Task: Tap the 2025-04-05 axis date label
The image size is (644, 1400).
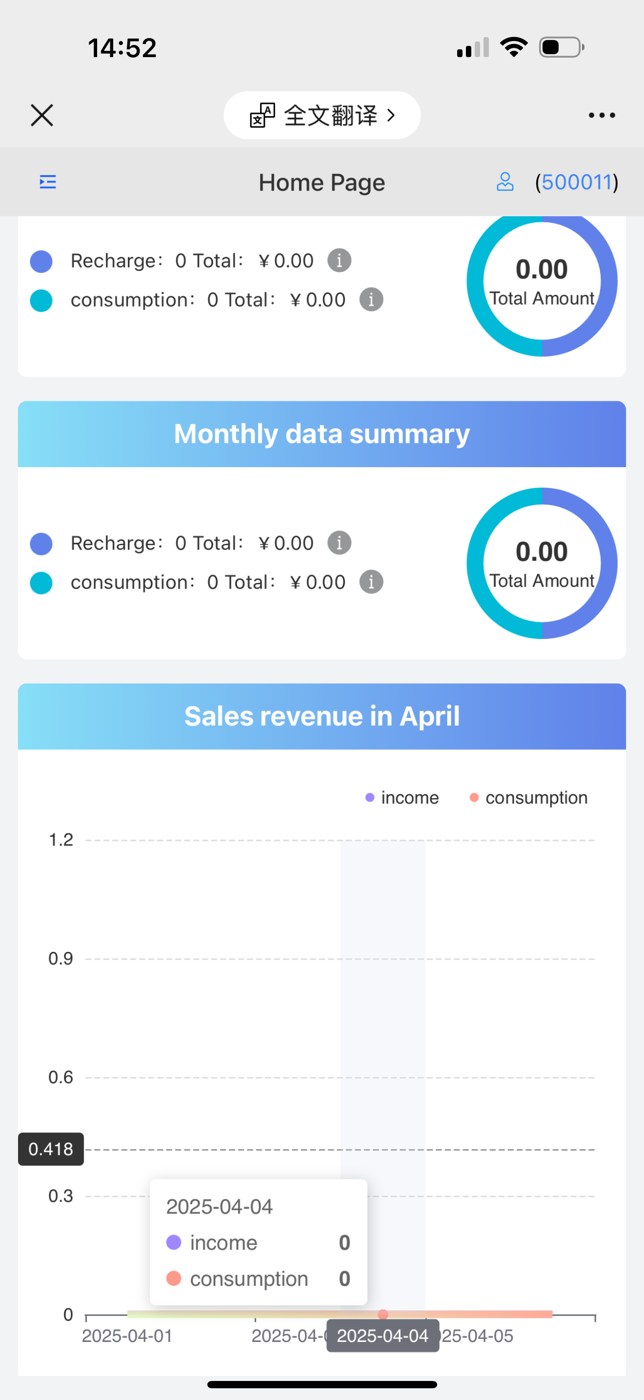Action: [478, 1336]
